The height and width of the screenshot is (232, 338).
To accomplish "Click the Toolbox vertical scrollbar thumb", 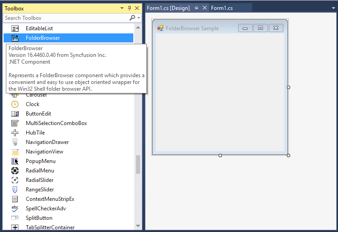I will point(138,164).
